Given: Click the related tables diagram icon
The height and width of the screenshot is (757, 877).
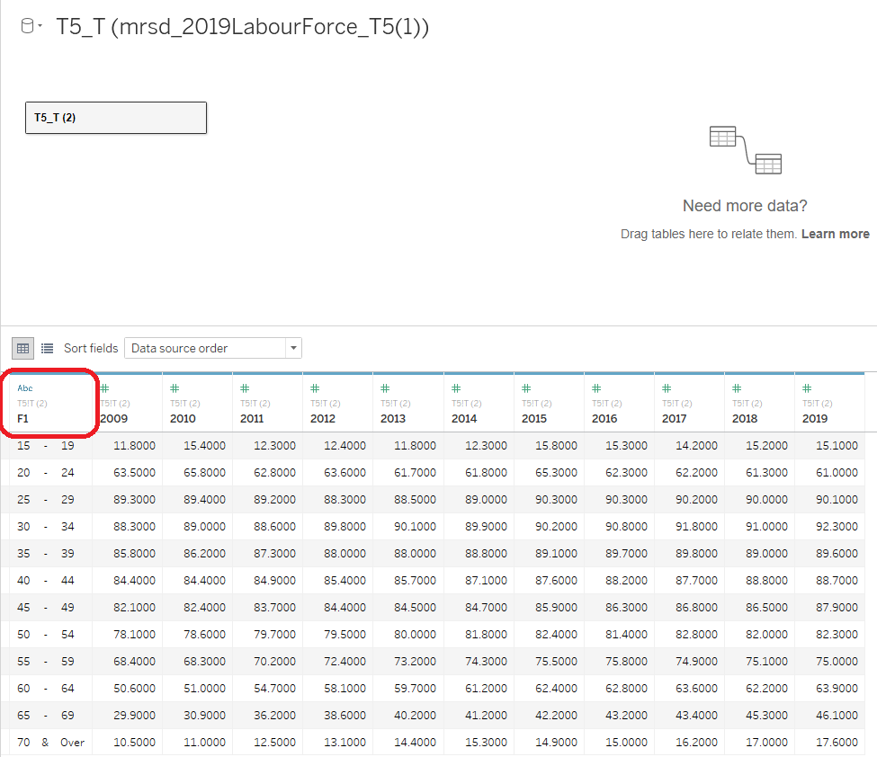Looking at the screenshot, I should tap(745, 150).
